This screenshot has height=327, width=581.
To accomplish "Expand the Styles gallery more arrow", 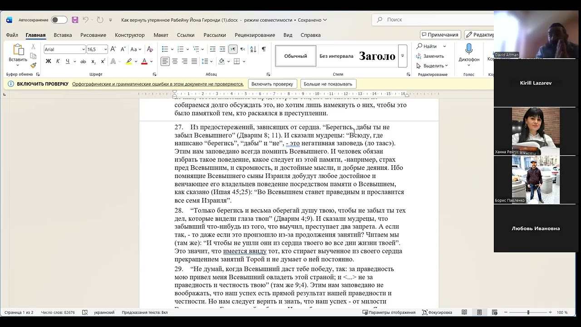I will pos(402,56).
